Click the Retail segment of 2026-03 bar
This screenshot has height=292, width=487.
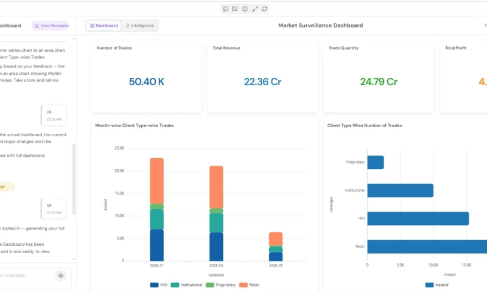[276, 239]
